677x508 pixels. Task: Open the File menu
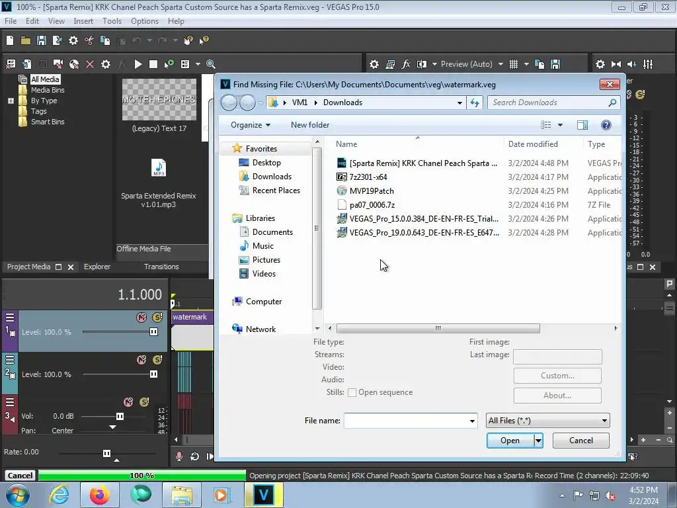[11, 21]
